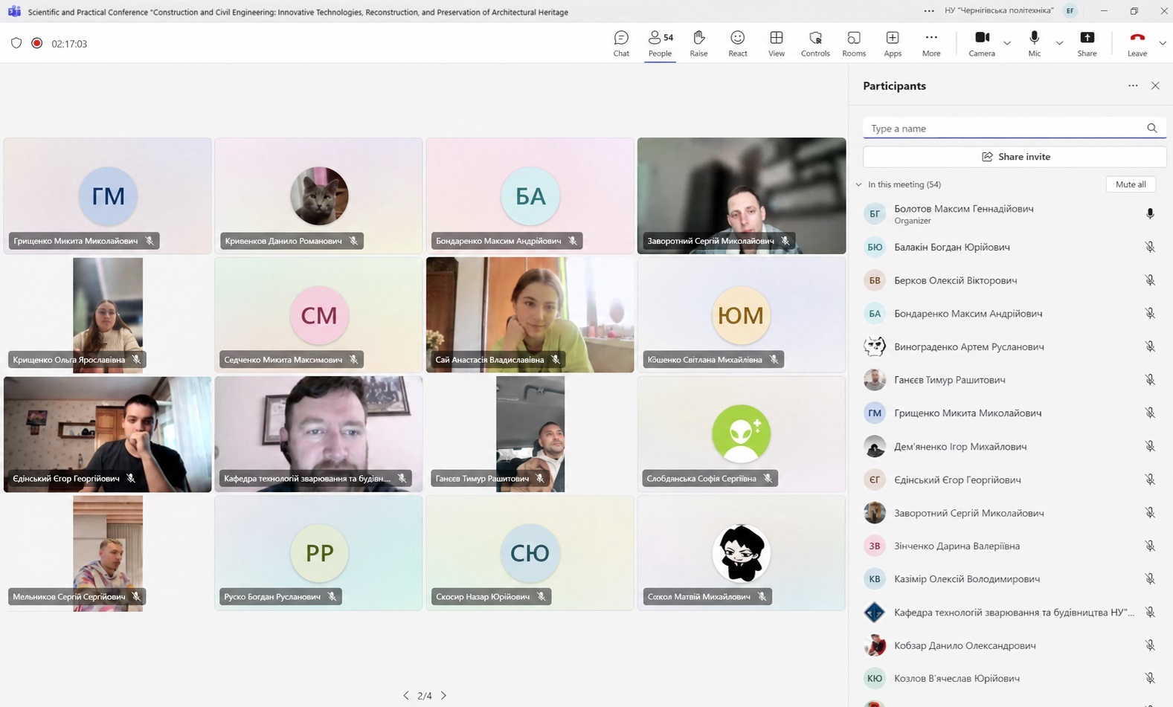Click the Mute all button
The width and height of the screenshot is (1173, 707).
tap(1131, 184)
